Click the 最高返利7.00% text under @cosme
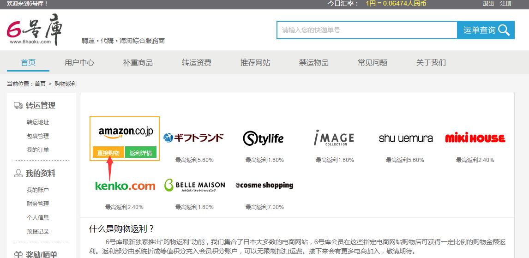Viewport: 529px width, 258px height. 264,207
